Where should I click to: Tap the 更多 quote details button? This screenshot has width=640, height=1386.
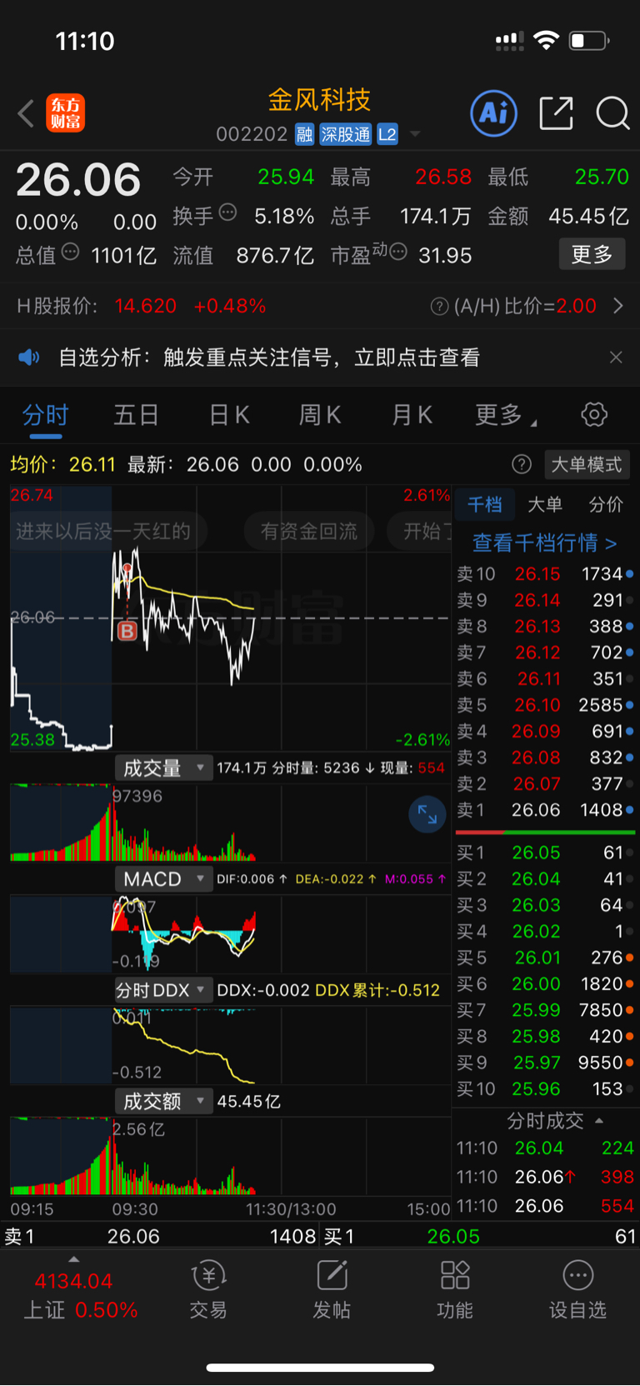pos(592,254)
